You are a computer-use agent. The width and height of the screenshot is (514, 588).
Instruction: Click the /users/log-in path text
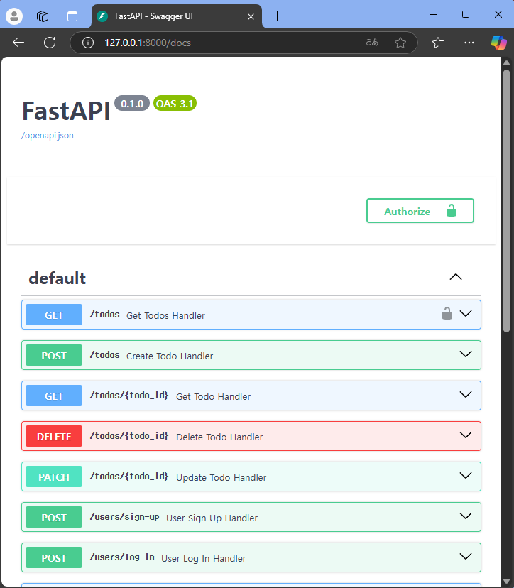point(122,557)
